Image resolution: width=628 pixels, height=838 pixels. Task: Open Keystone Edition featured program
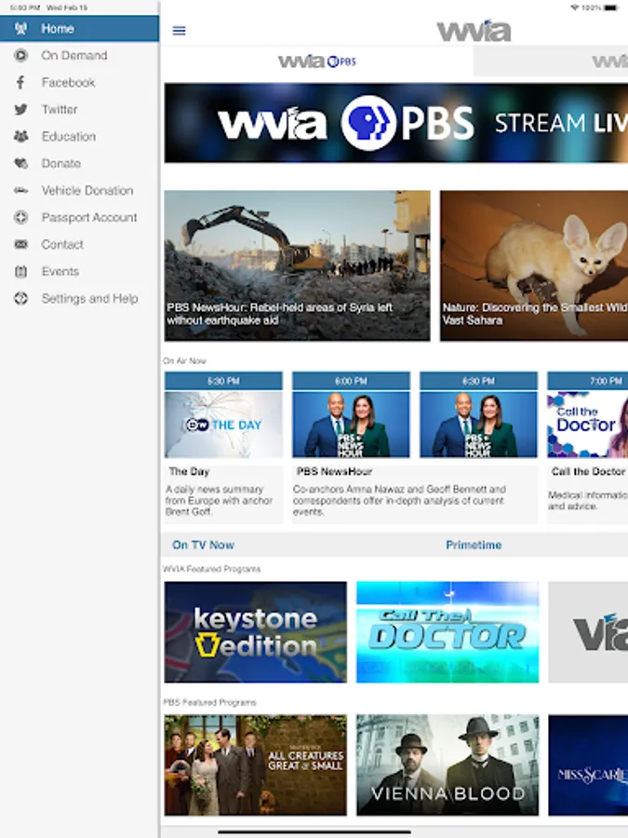pos(255,632)
